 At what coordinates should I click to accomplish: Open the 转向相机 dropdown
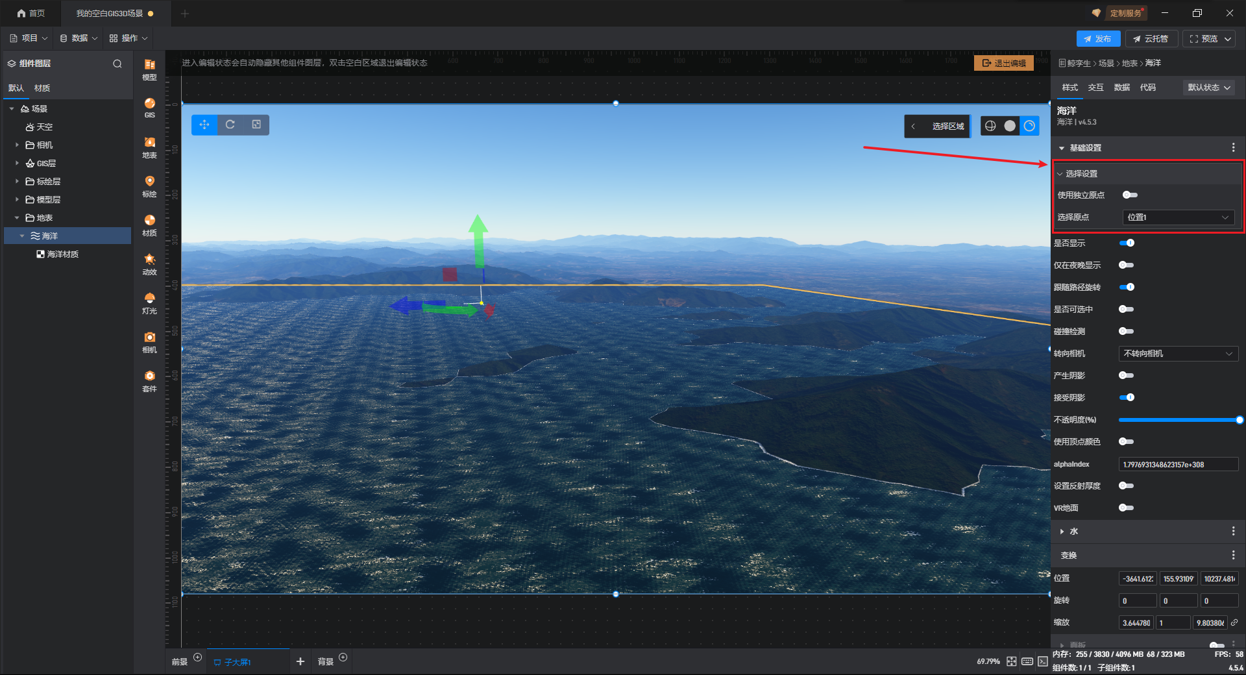1179,354
